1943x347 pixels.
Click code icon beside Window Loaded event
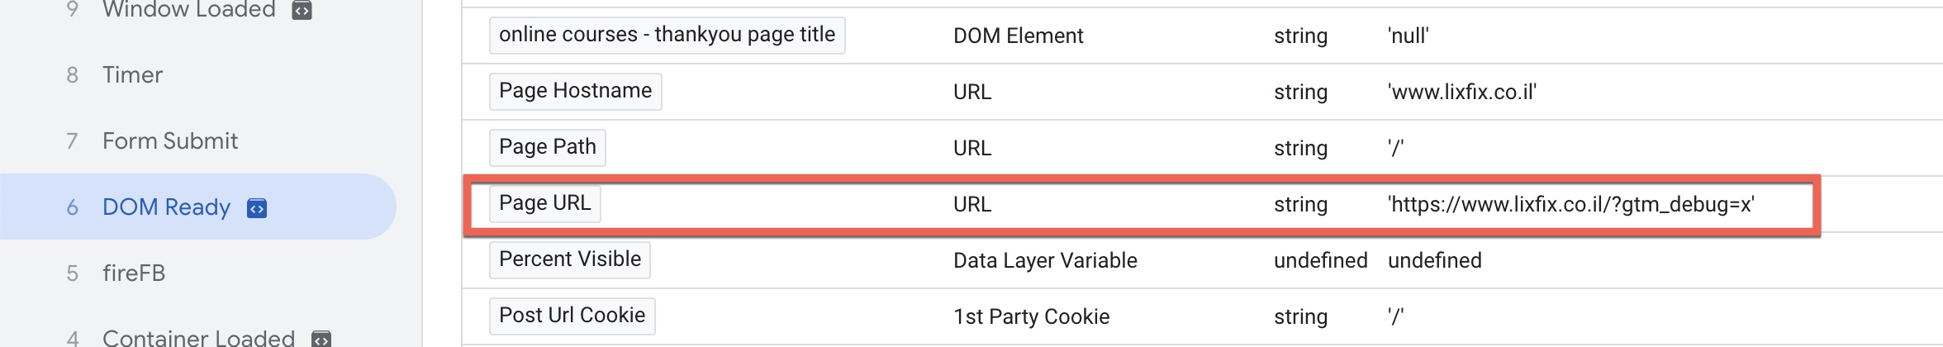pos(302,10)
